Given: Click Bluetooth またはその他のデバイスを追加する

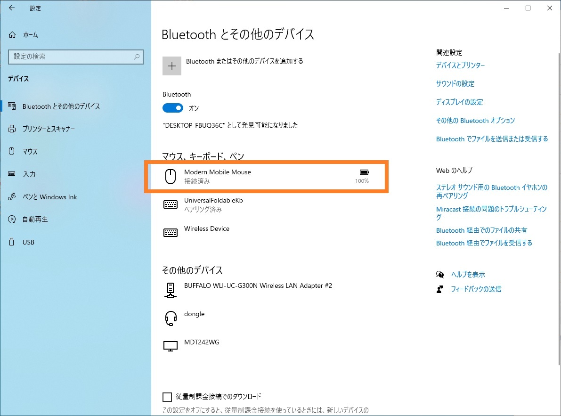Looking at the screenshot, I should tap(244, 61).
